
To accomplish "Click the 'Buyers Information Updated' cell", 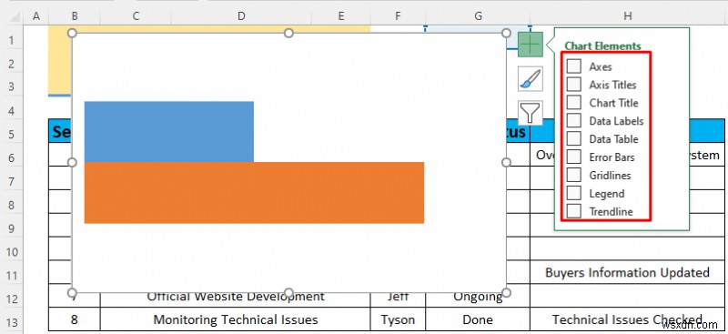I will (x=627, y=272).
